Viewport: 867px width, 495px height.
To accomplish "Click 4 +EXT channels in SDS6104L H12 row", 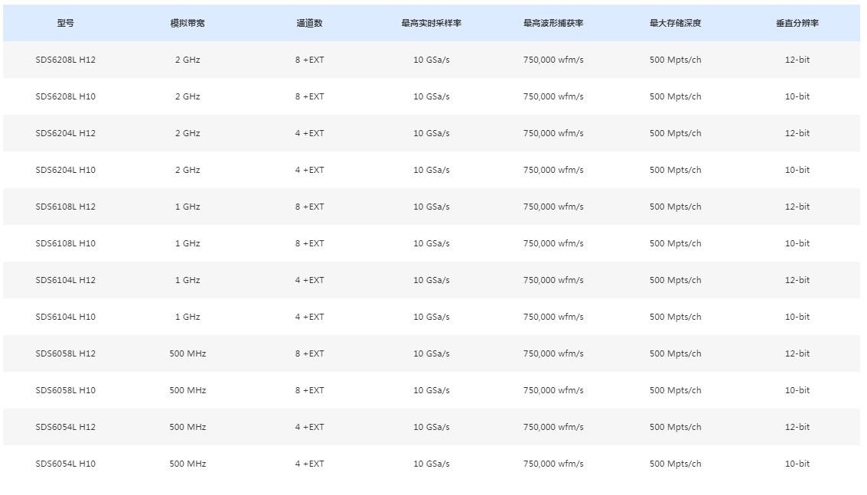I will (x=310, y=281).
